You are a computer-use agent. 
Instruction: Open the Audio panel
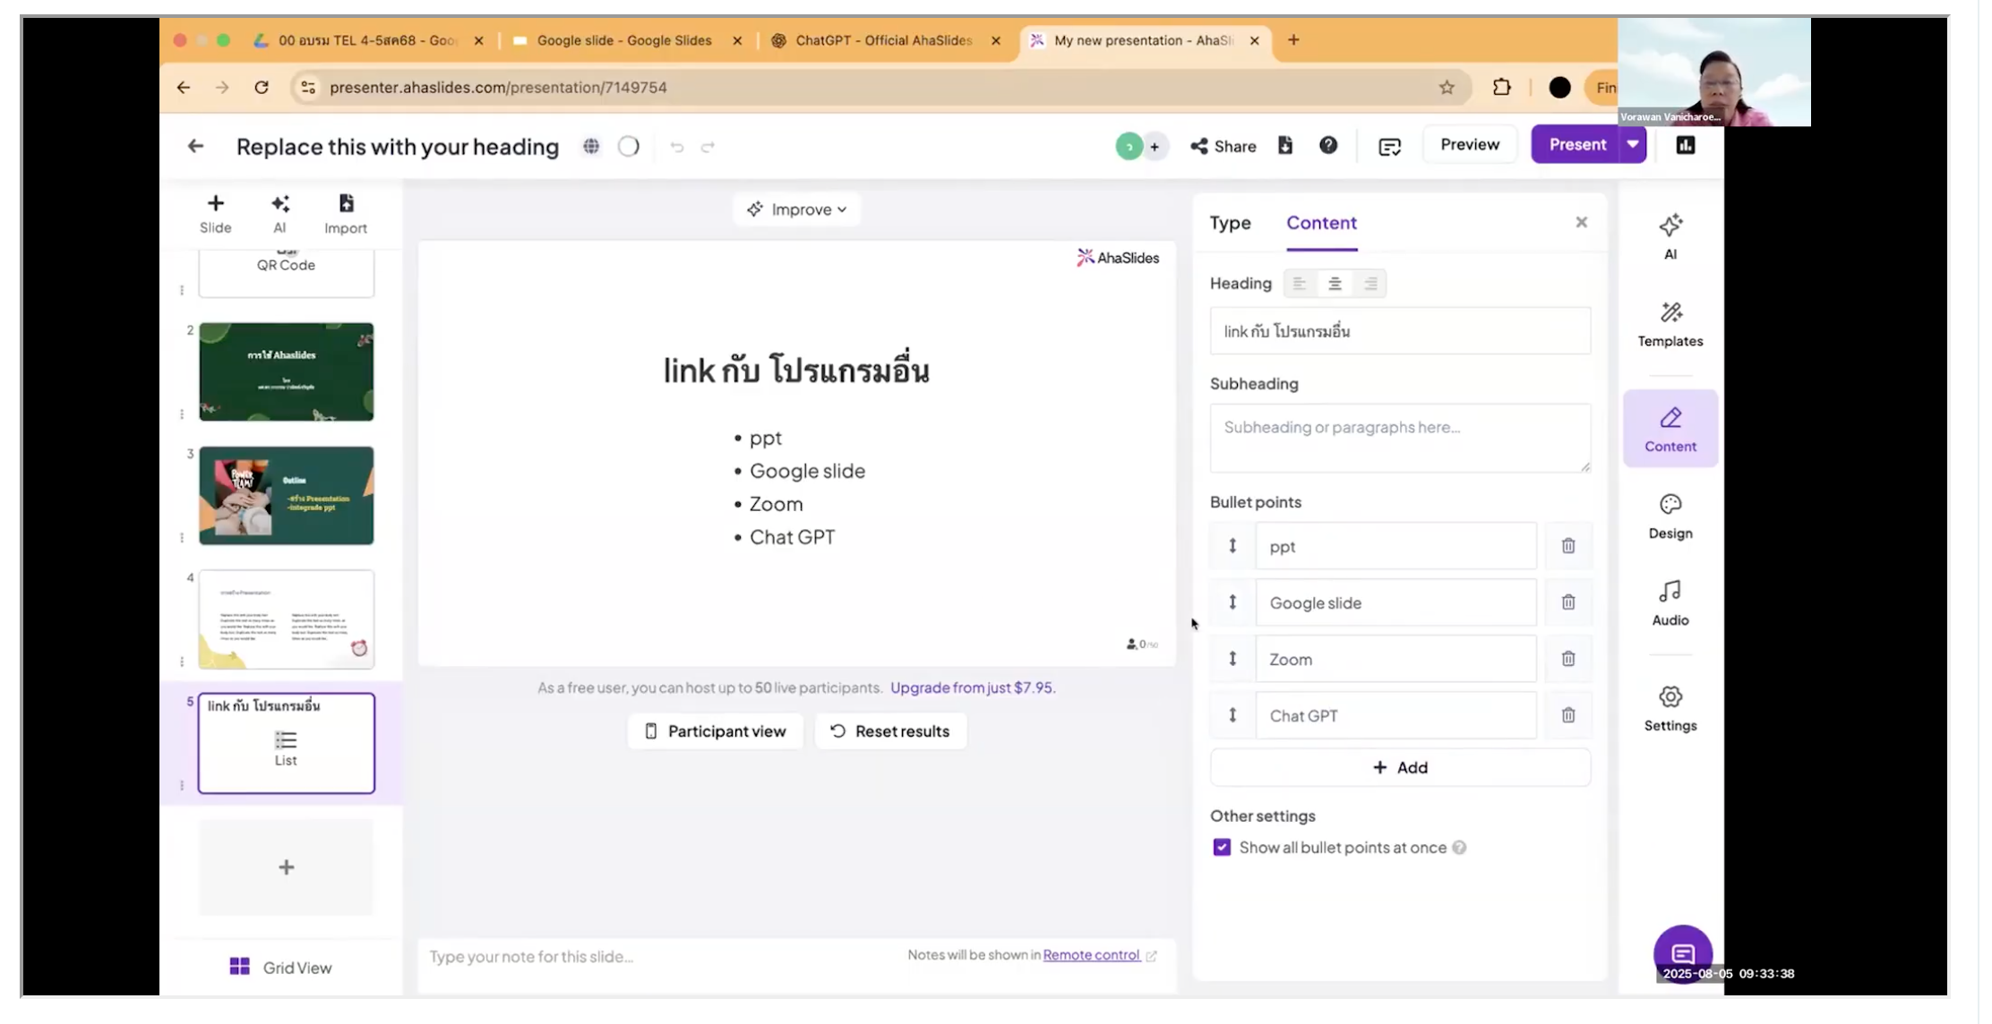(x=1670, y=602)
